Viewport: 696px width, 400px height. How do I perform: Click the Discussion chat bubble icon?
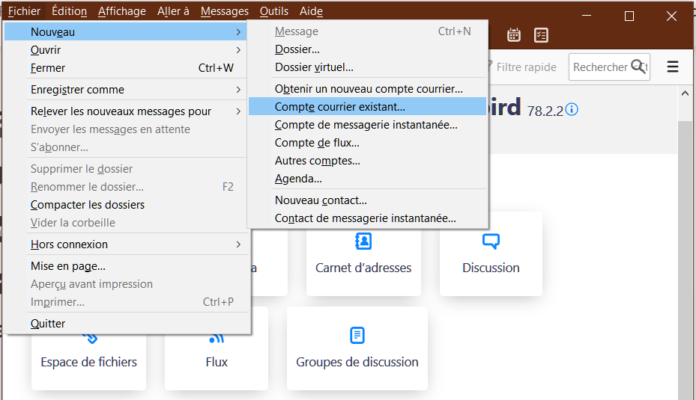tap(491, 241)
